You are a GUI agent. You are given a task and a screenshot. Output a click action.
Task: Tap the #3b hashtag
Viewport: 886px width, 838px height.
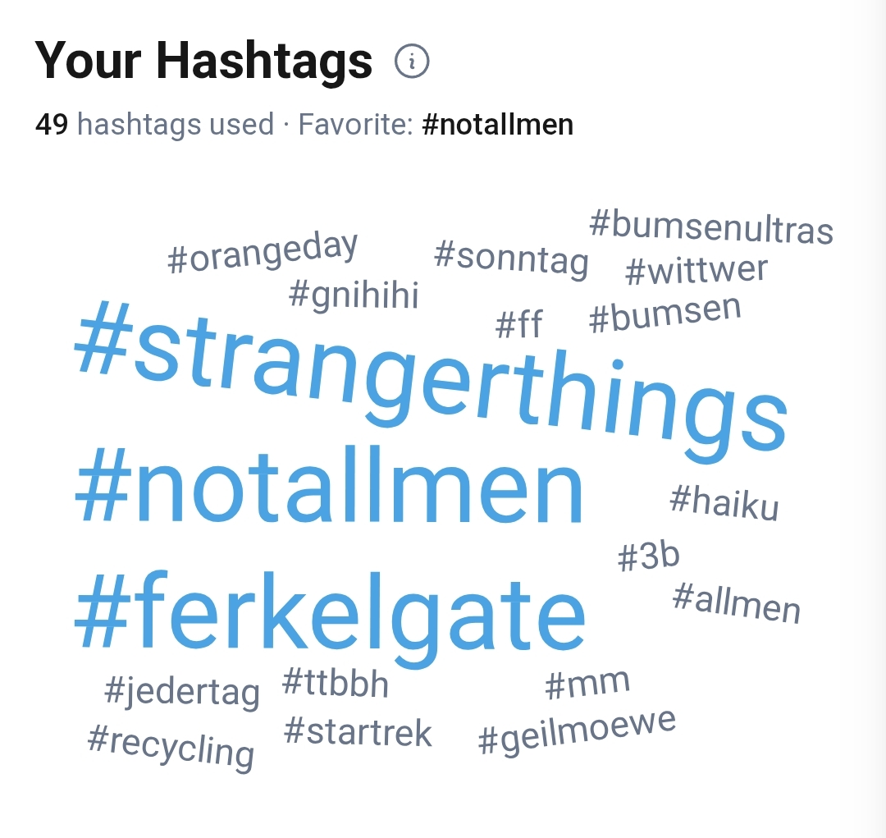(x=649, y=557)
